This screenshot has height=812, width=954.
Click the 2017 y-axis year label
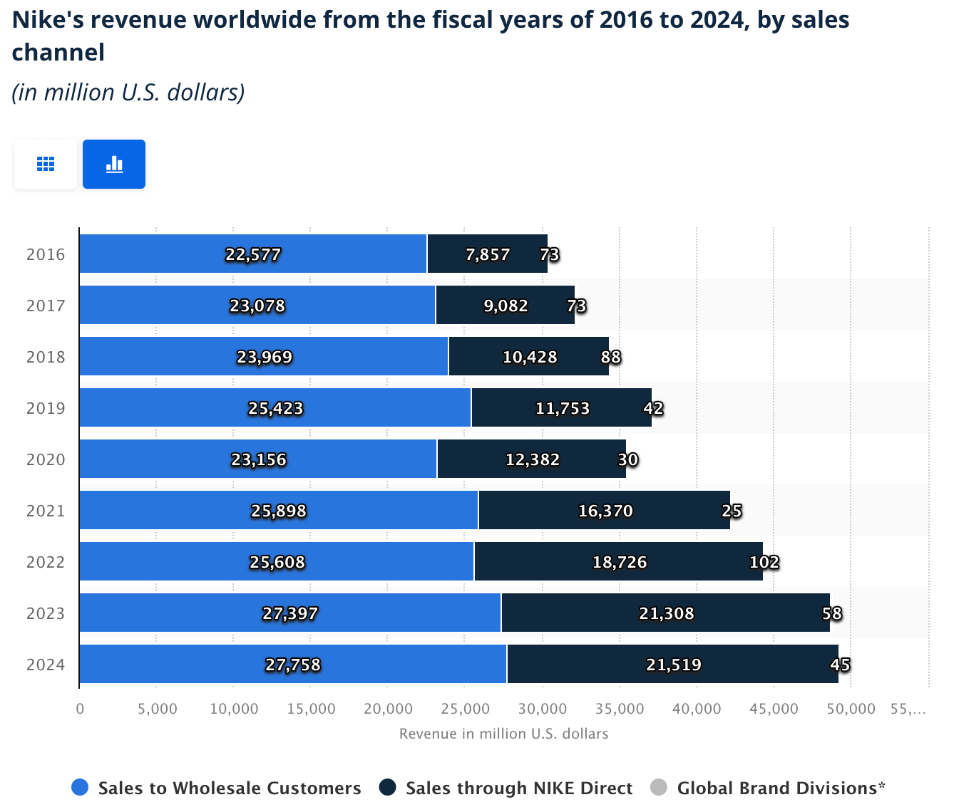[x=46, y=306]
